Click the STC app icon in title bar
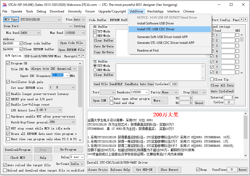 [x=4, y=5]
